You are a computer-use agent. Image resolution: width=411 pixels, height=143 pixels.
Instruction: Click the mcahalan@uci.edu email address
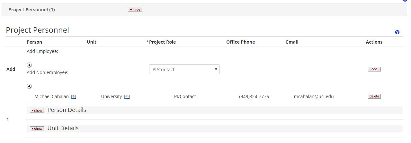(314, 97)
